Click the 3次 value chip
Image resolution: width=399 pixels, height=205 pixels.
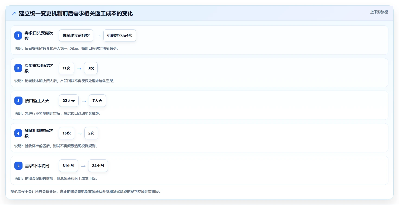coord(91,68)
